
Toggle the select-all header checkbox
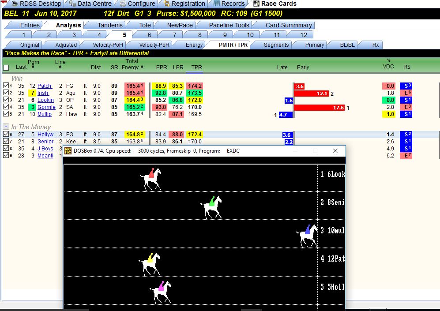coord(6,67)
